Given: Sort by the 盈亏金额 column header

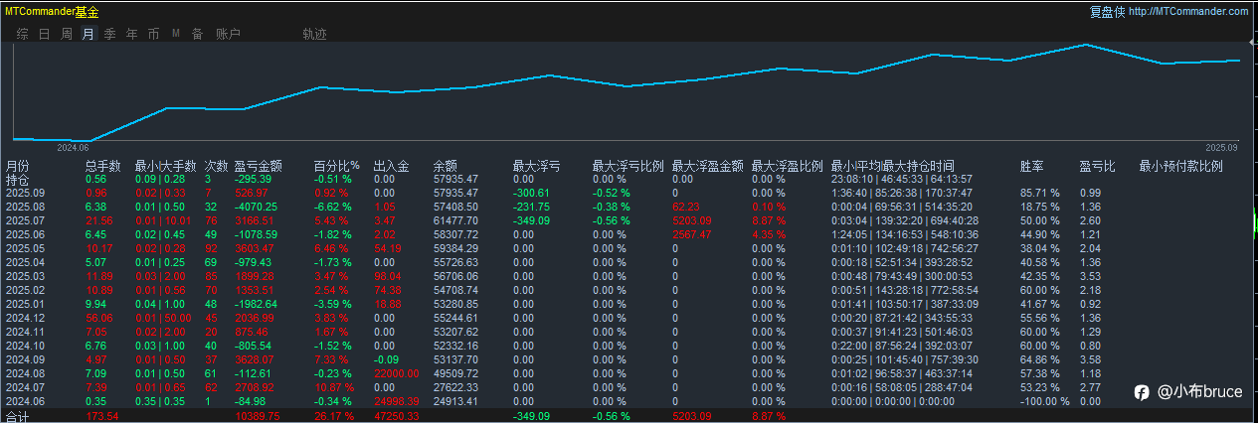Looking at the screenshot, I should tap(259, 167).
